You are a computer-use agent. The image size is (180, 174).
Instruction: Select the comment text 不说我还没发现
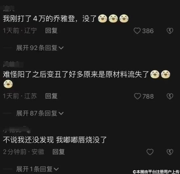click(28, 140)
